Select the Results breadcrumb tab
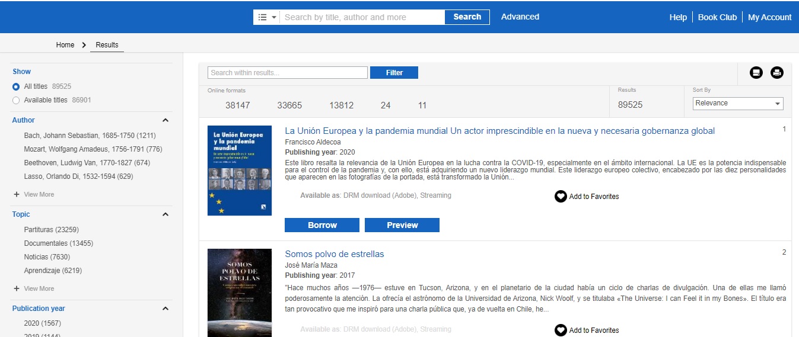This screenshot has width=799, height=337. coord(107,45)
